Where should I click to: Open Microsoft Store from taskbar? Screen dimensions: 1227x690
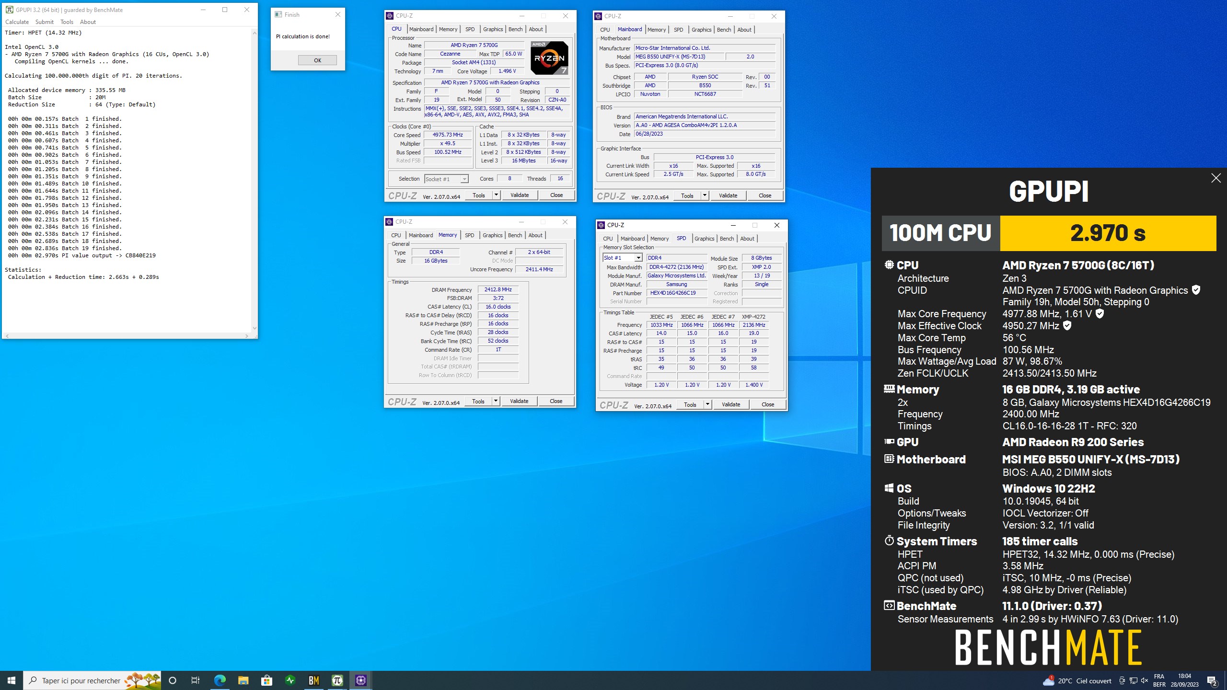(x=266, y=680)
